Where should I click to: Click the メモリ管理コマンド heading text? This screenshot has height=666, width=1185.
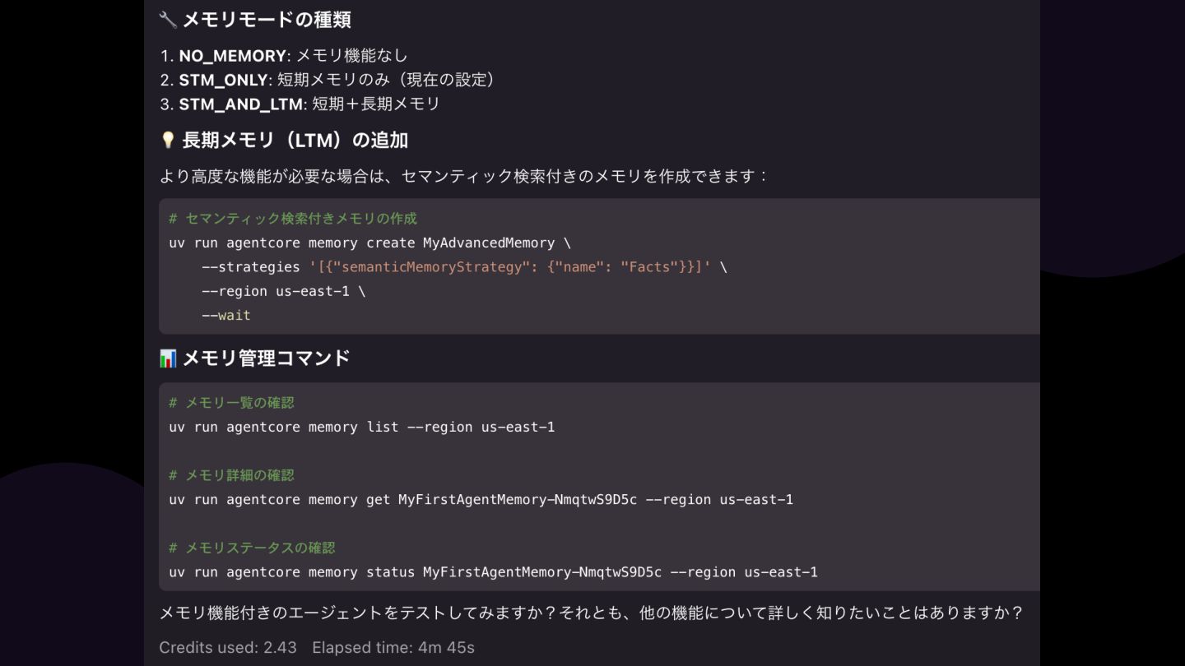click(x=267, y=358)
